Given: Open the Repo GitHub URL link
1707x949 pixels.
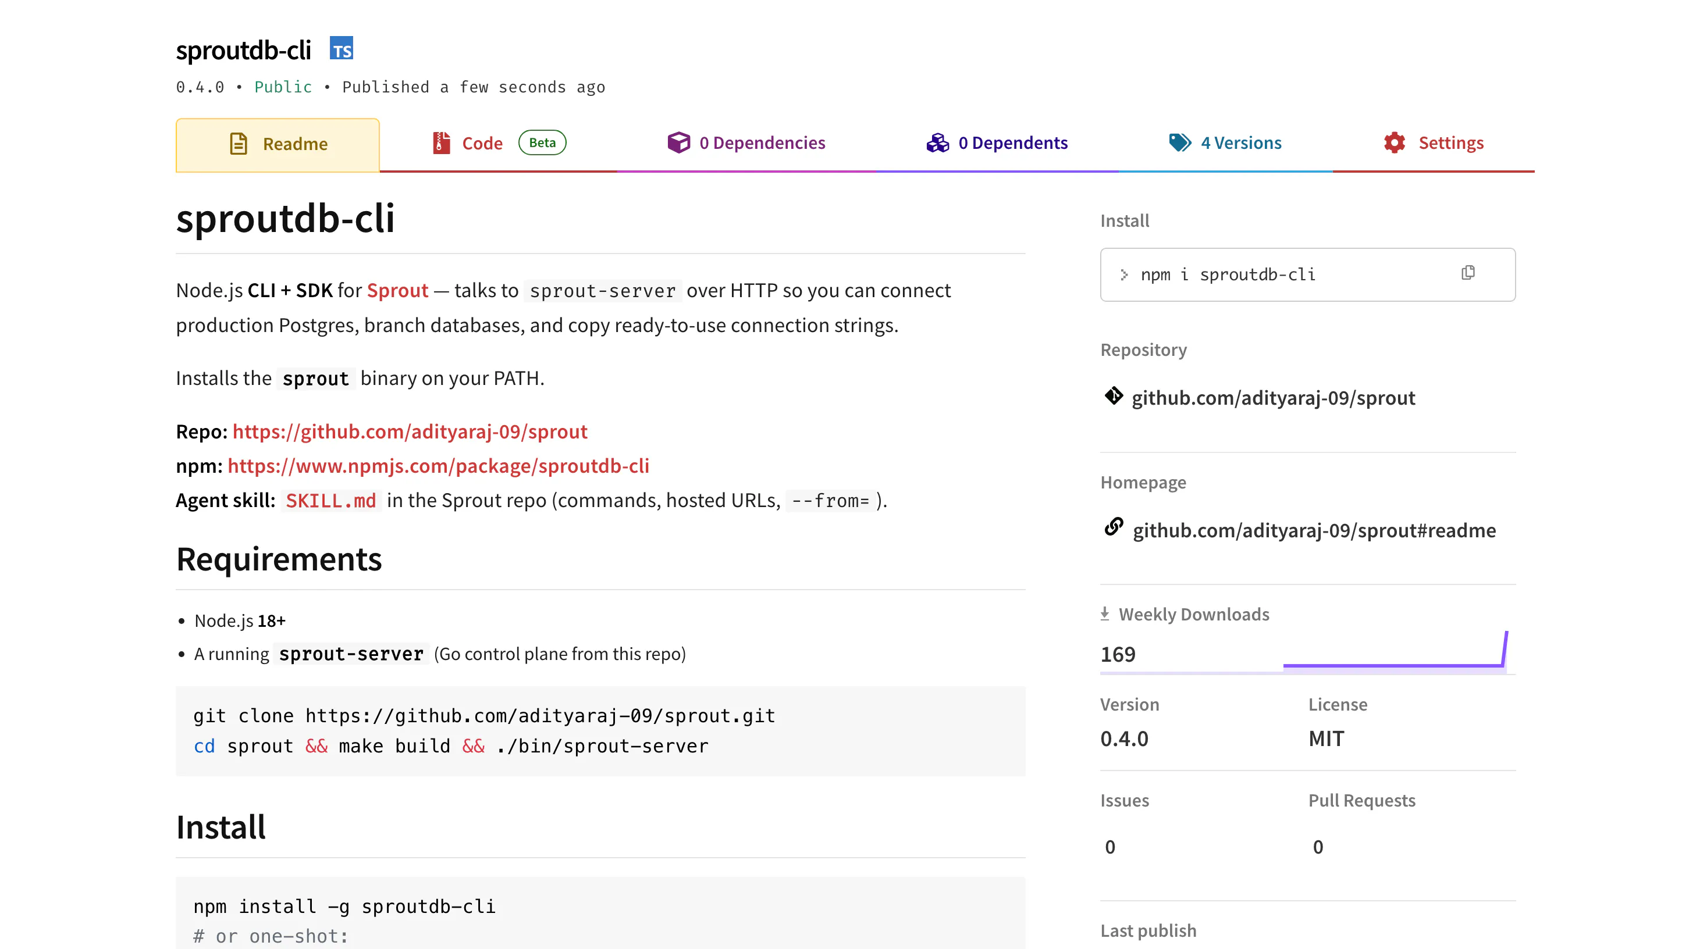Looking at the screenshot, I should click(x=410, y=431).
